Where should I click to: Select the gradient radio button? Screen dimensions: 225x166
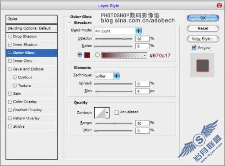[x=97, y=55]
